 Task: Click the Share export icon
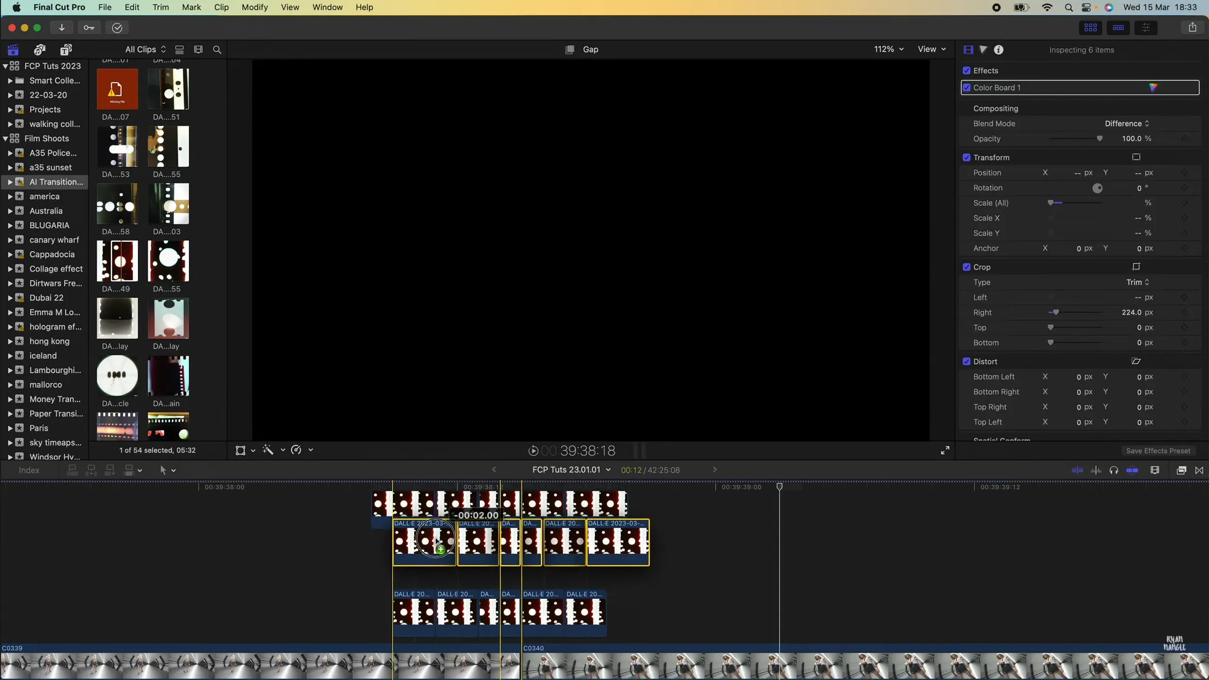[1192, 27]
